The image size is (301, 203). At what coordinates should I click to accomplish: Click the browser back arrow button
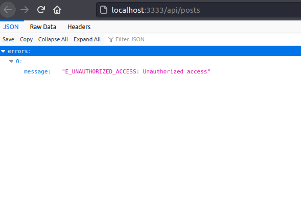pos(8,10)
